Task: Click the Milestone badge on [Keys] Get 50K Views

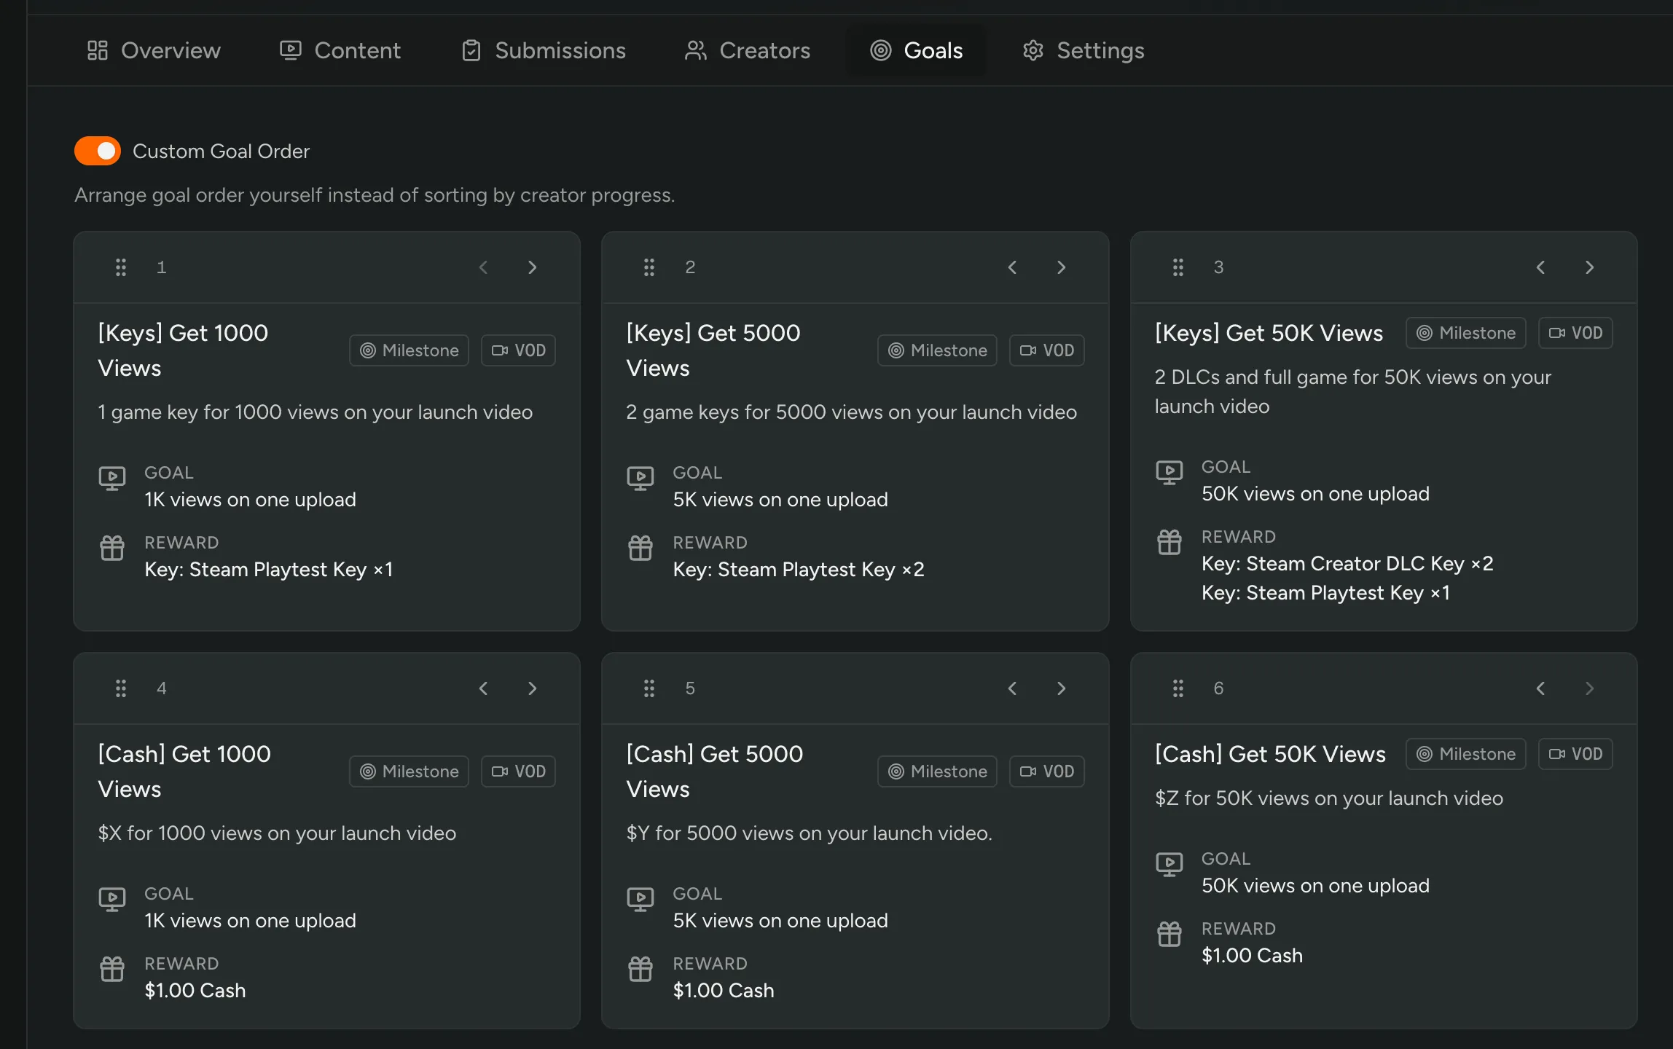Action: [x=1465, y=333]
